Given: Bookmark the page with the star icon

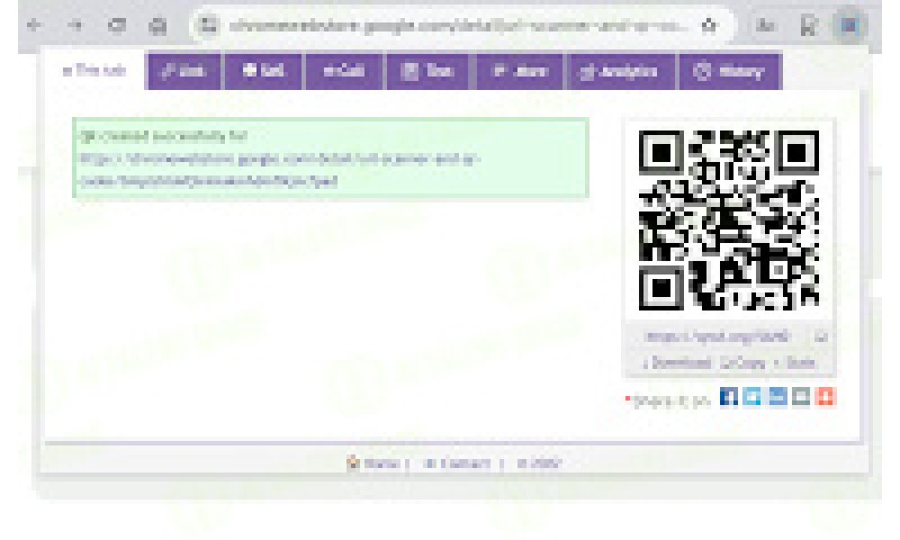Looking at the screenshot, I should (x=709, y=25).
